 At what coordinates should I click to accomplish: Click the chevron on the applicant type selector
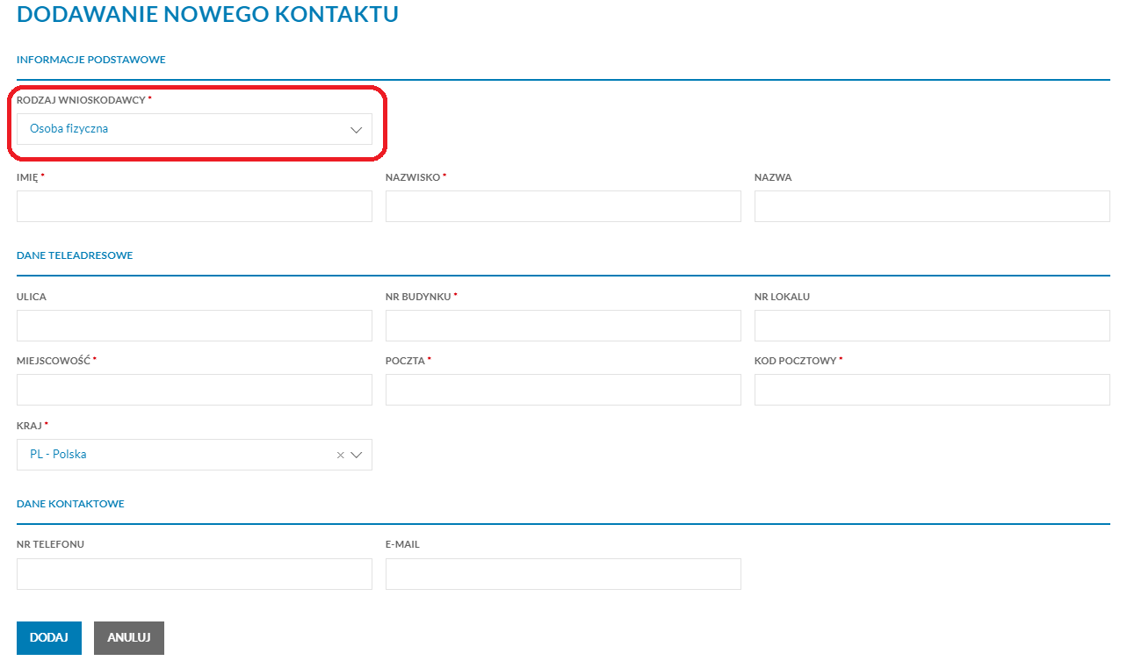[x=357, y=129]
